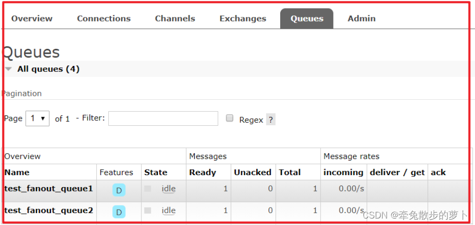Sort by the Total column header

[x=290, y=173]
